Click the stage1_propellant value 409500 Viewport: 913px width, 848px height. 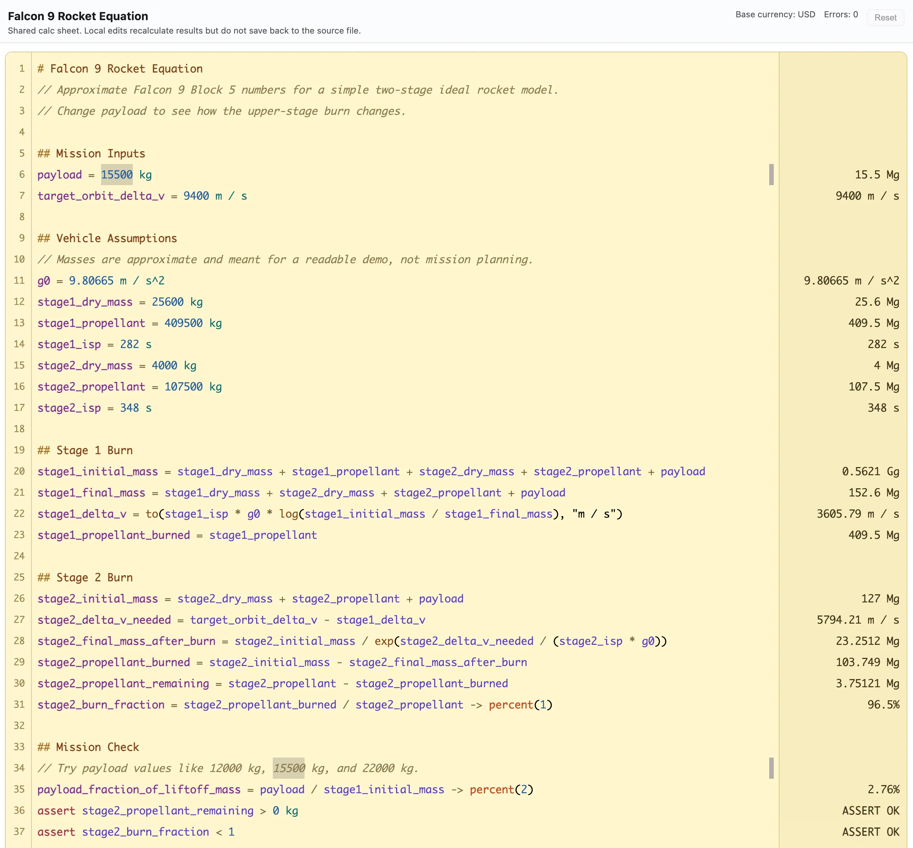(183, 323)
